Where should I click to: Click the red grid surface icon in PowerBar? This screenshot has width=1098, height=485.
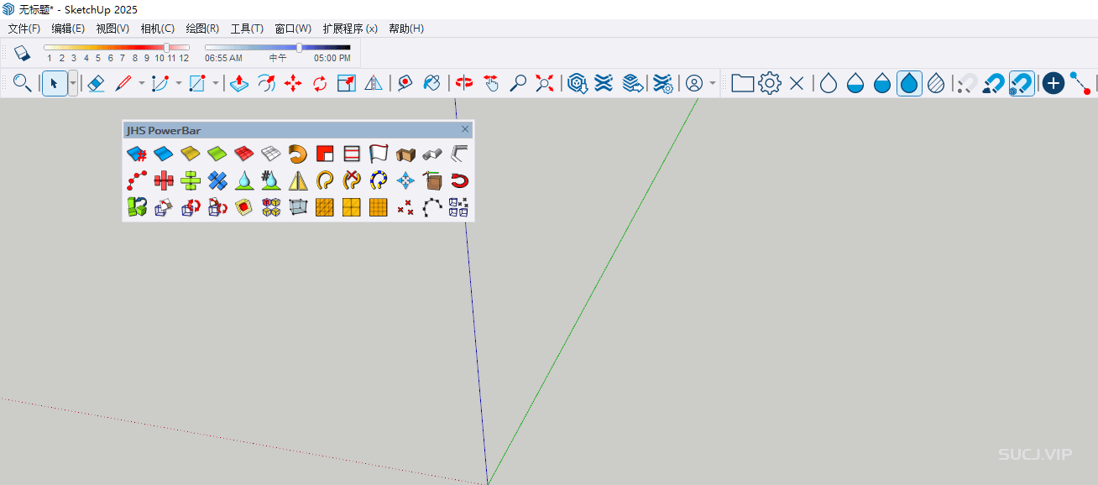[x=244, y=154]
